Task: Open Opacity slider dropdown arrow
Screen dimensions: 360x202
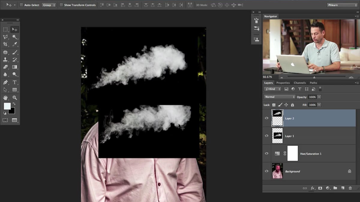Action: (319, 97)
